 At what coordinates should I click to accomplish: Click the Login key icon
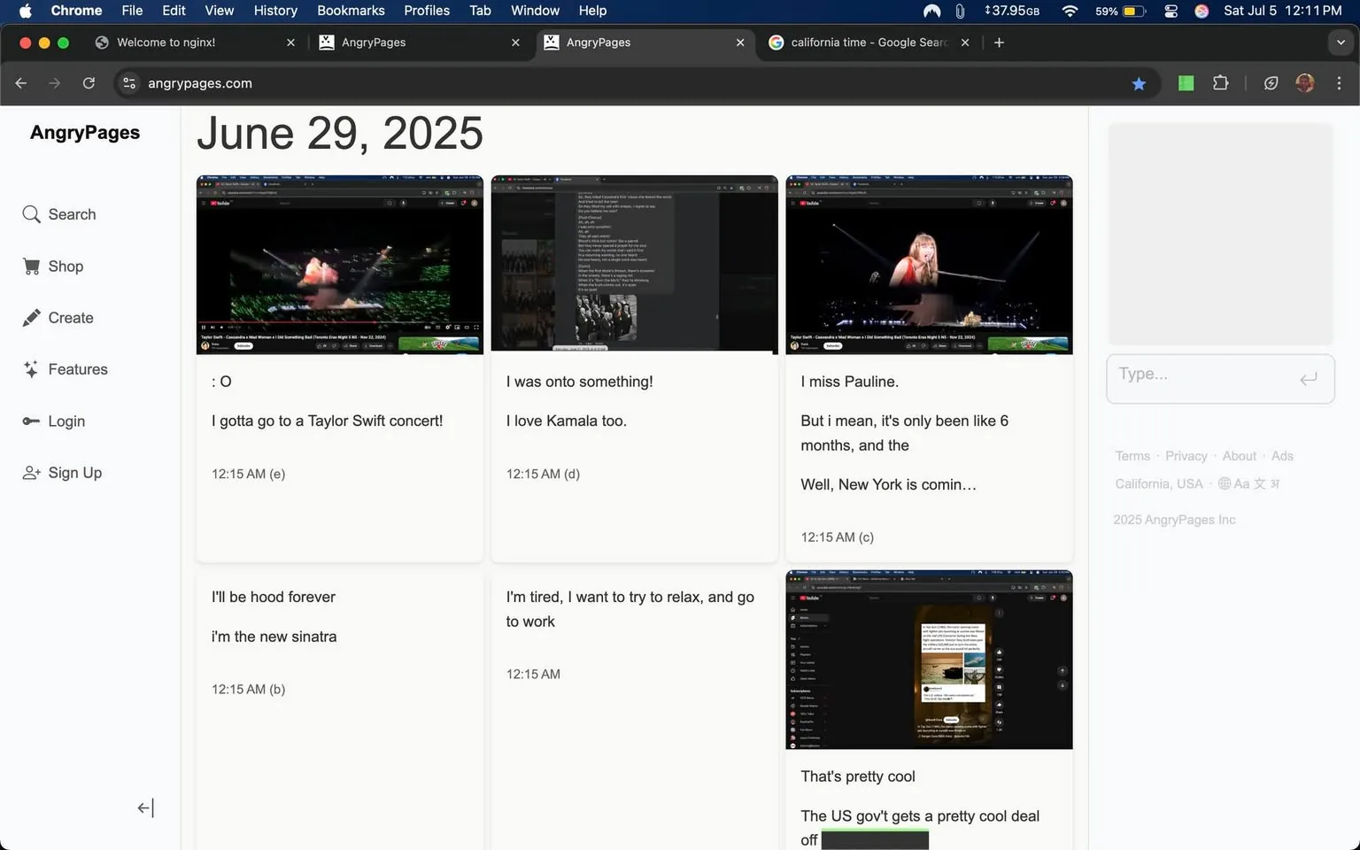29,421
